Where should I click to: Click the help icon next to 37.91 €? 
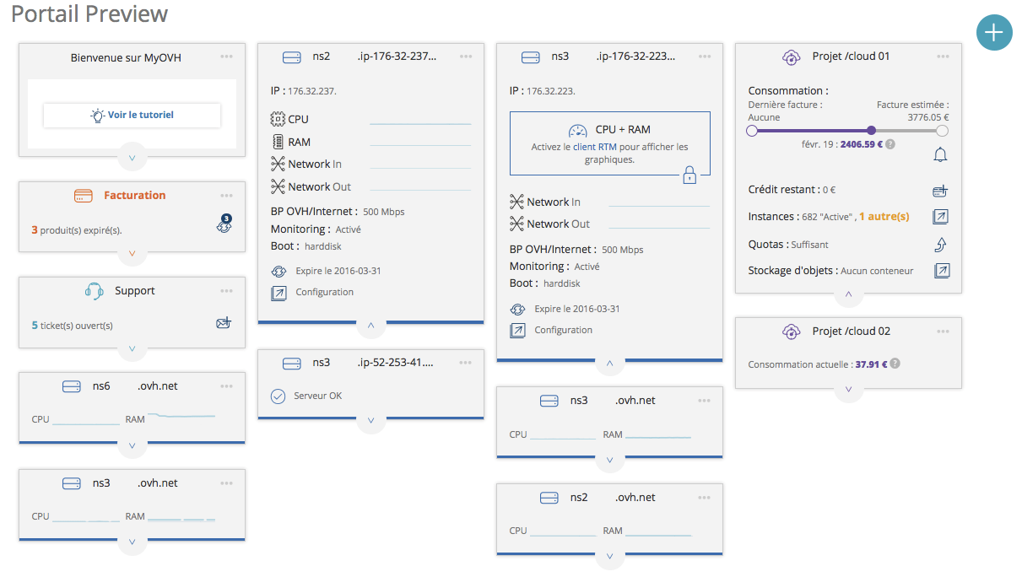point(895,364)
